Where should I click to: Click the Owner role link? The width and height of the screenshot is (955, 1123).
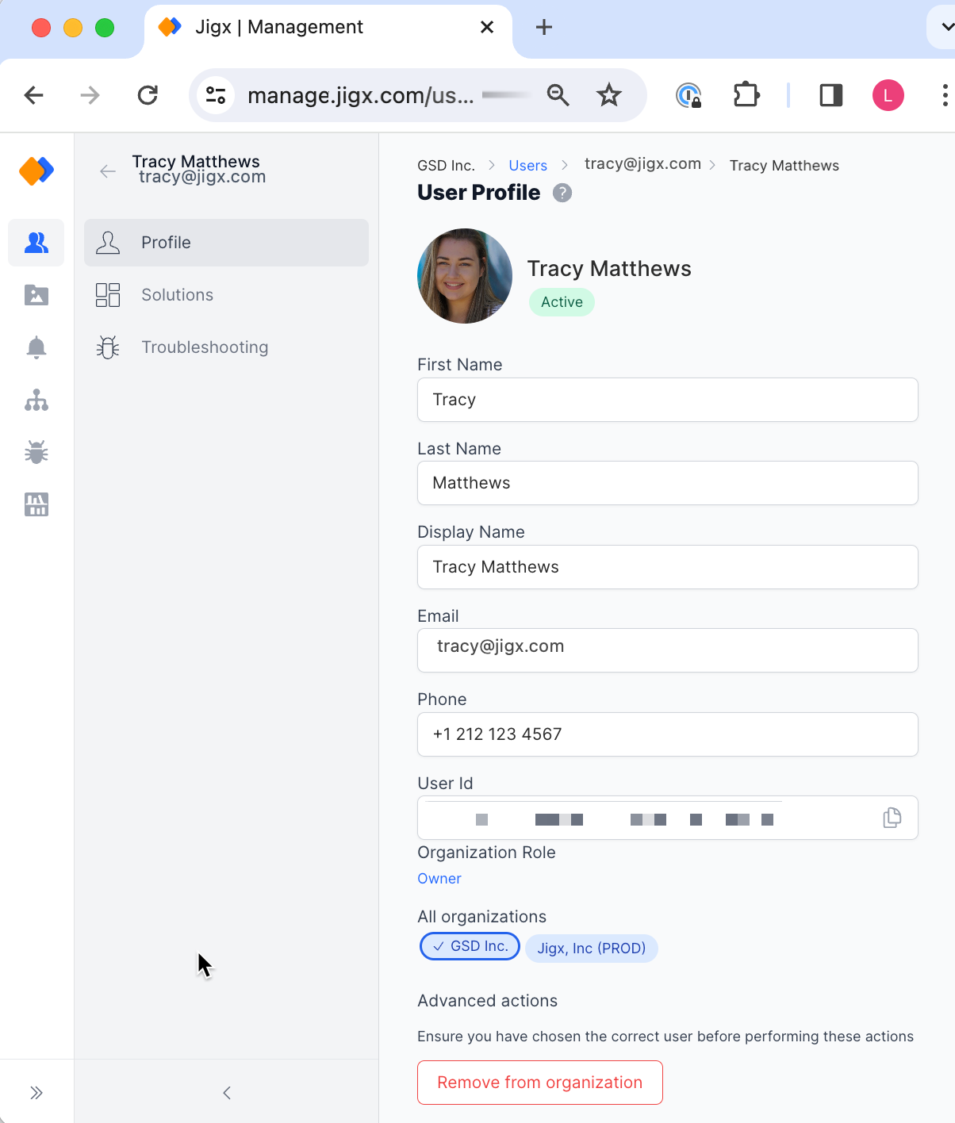click(439, 879)
